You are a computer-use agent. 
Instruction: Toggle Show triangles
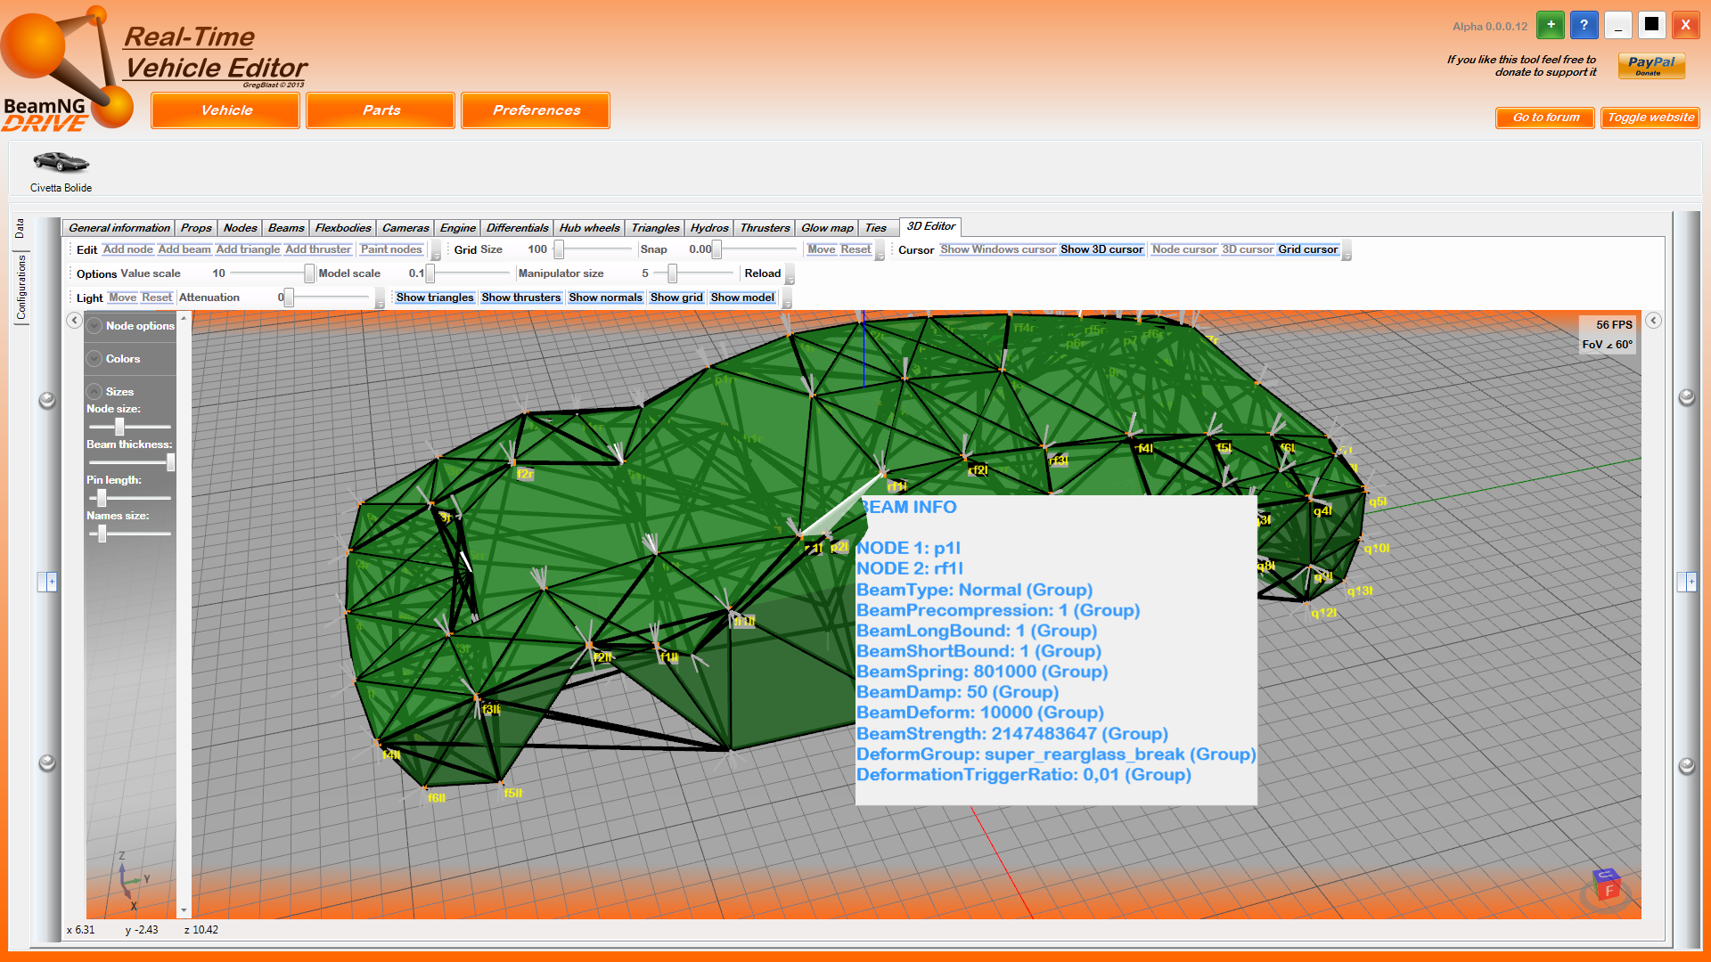pyautogui.click(x=435, y=298)
